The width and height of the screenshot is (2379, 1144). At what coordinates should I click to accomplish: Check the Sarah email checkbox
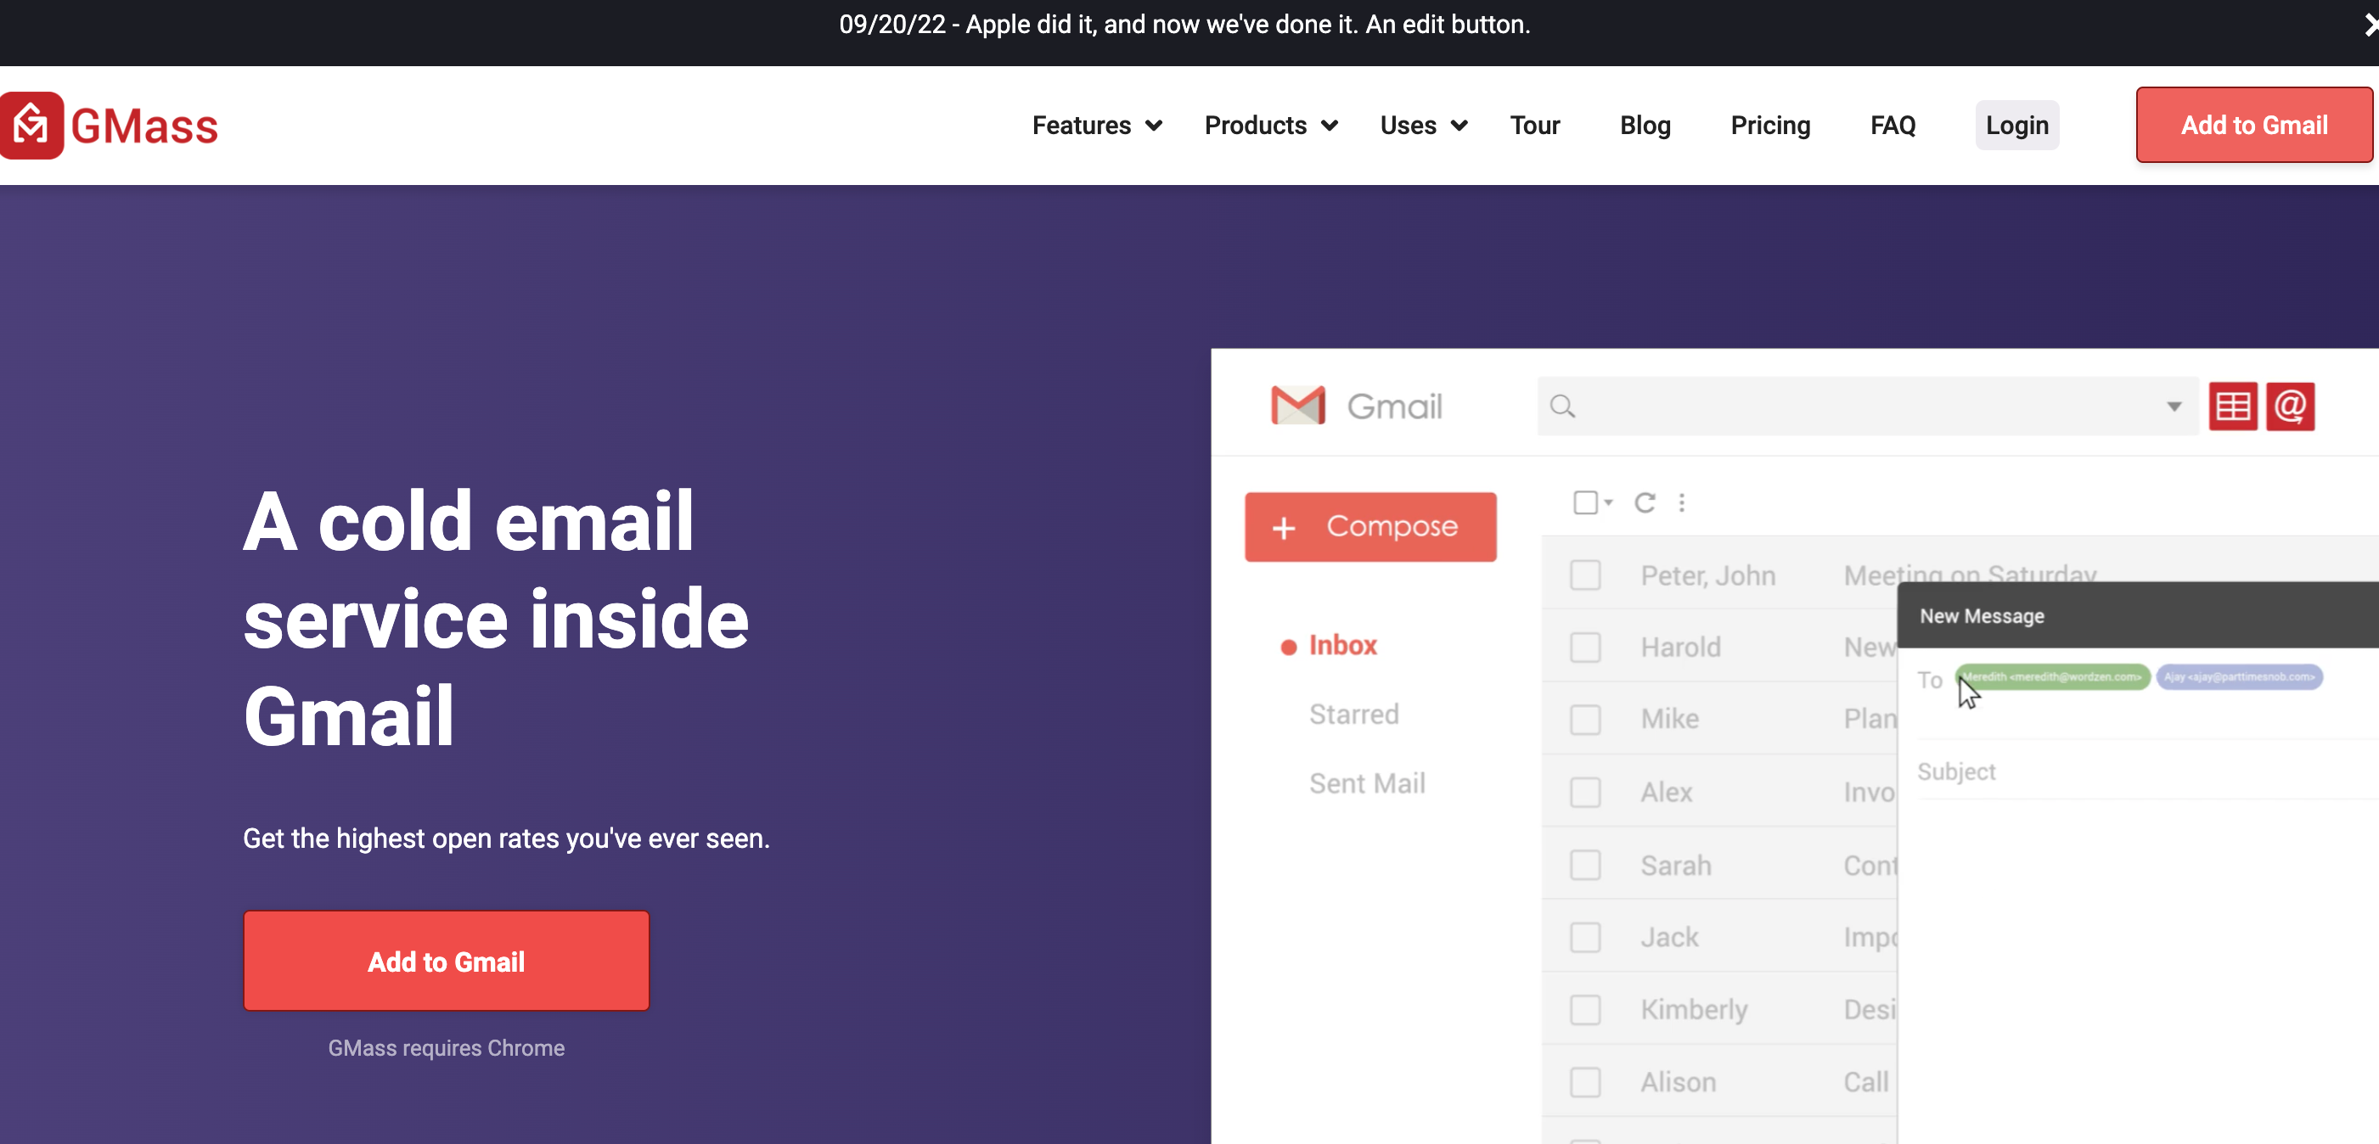1585,865
